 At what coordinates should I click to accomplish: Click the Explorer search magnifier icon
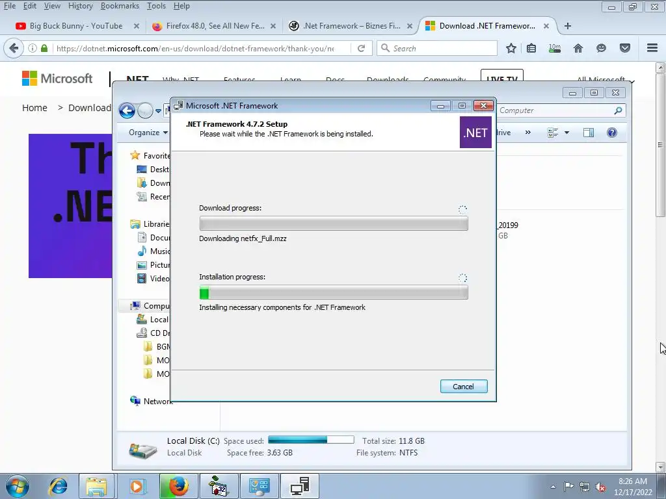618,110
